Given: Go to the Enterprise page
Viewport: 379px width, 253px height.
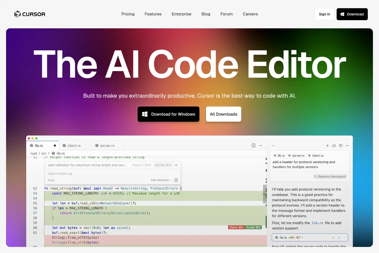Looking at the screenshot, I should [x=181, y=14].
